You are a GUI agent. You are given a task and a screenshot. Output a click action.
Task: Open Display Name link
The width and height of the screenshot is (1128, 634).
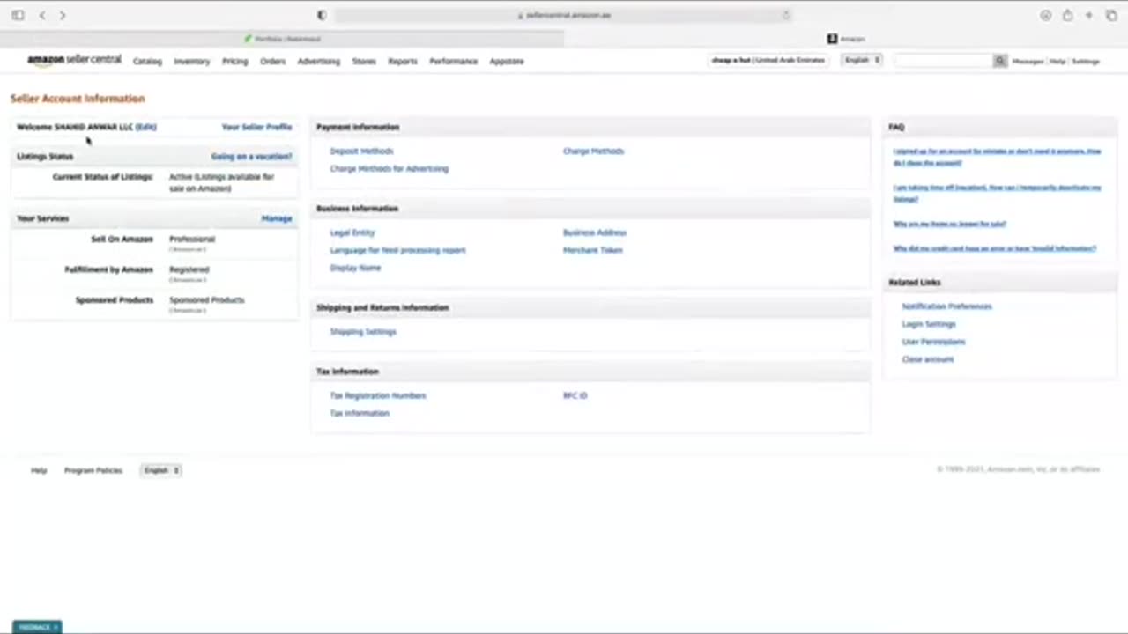pos(355,268)
